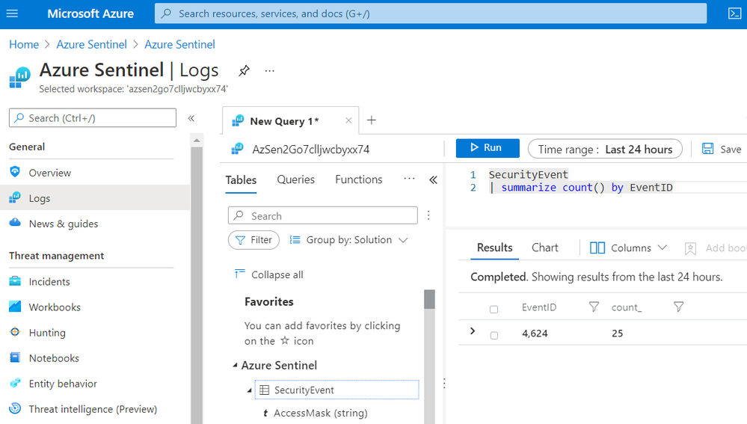This screenshot has height=424, width=747.
Task: Open Notebooks in the sidebar
Action: click(x=54, y=358)
